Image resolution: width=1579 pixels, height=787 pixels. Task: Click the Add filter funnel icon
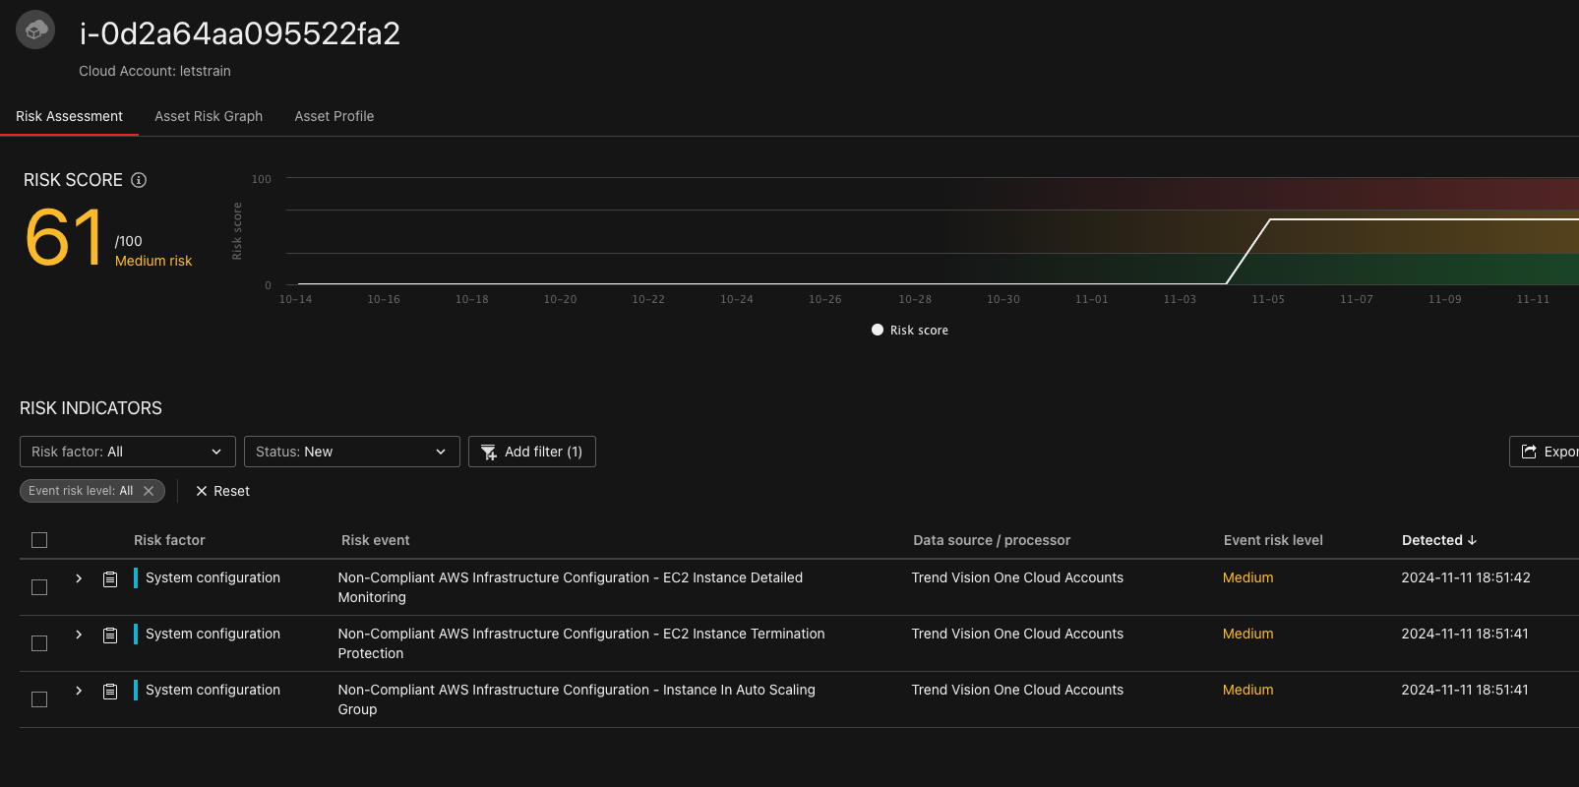click(489, 452)
